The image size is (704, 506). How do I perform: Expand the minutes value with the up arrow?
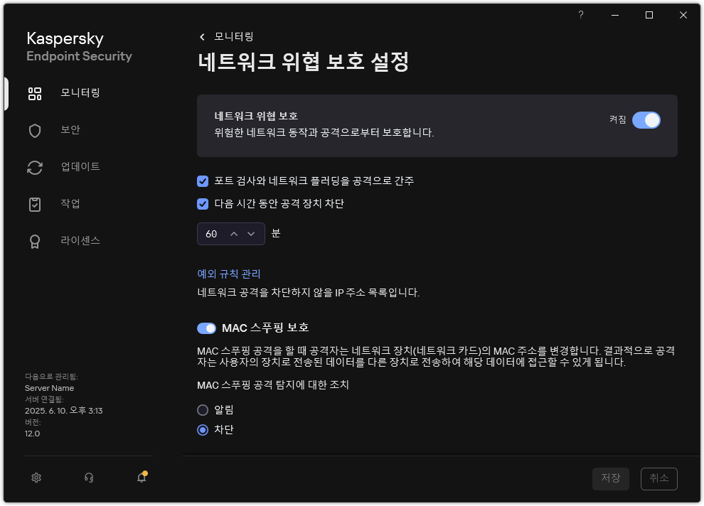(x=235, y=232)
